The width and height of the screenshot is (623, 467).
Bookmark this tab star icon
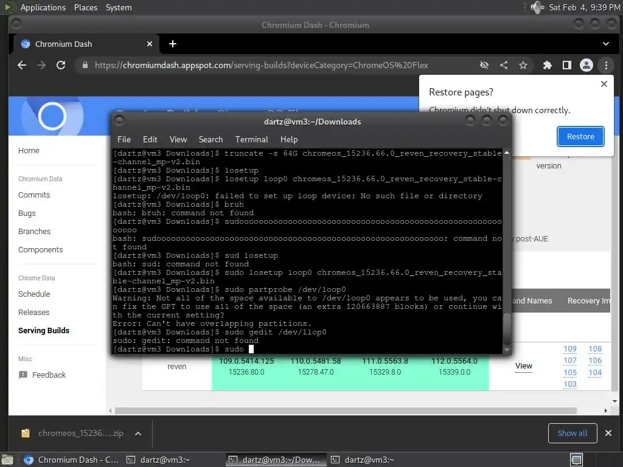click(x=523, y=65)
